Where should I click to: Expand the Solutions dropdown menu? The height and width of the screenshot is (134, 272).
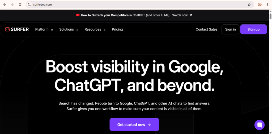coord(69,30)
